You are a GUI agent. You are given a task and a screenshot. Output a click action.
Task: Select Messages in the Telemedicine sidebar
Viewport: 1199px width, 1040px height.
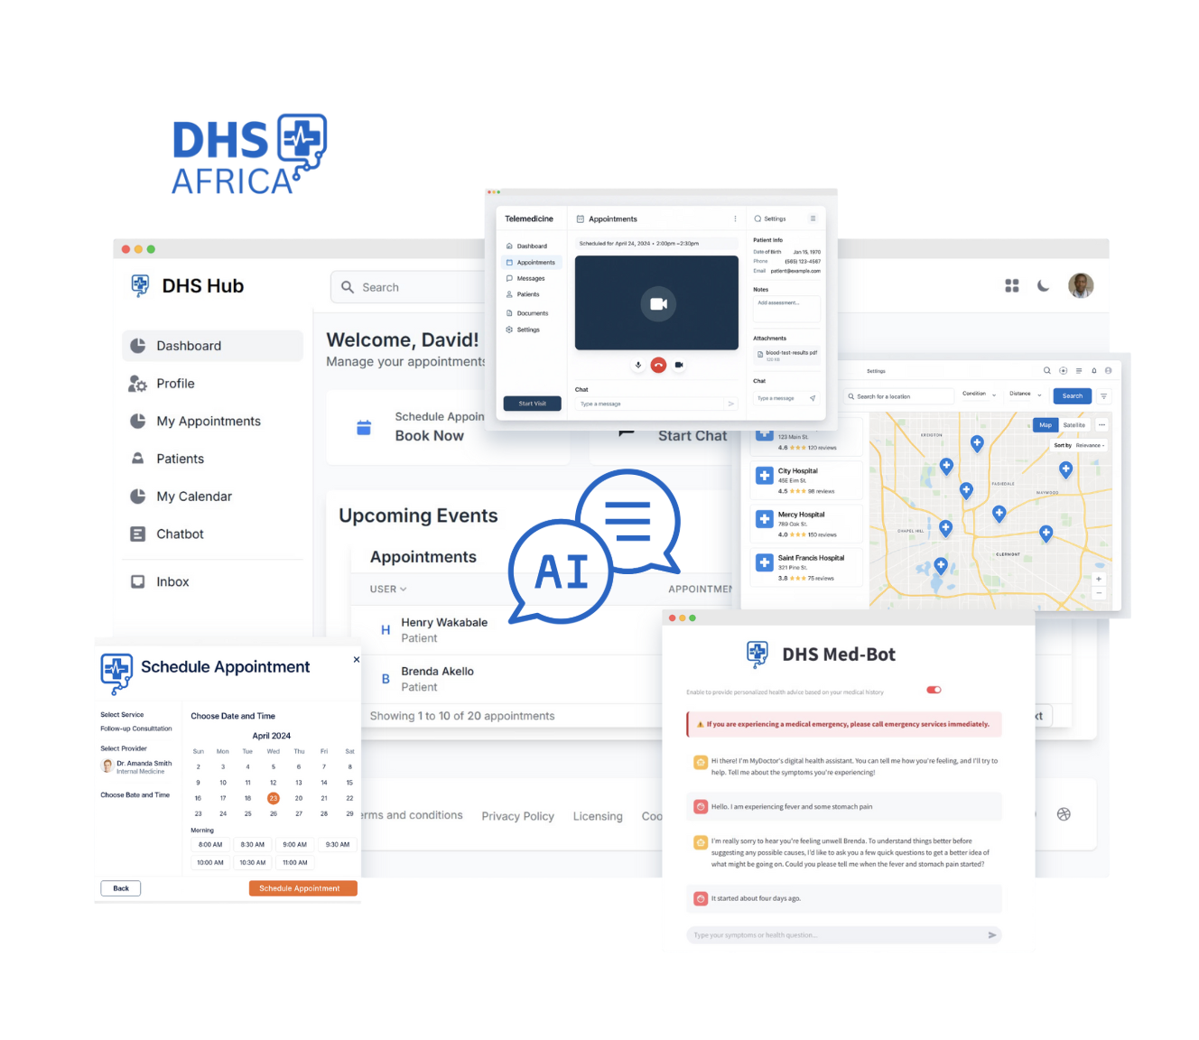[531, 279]
